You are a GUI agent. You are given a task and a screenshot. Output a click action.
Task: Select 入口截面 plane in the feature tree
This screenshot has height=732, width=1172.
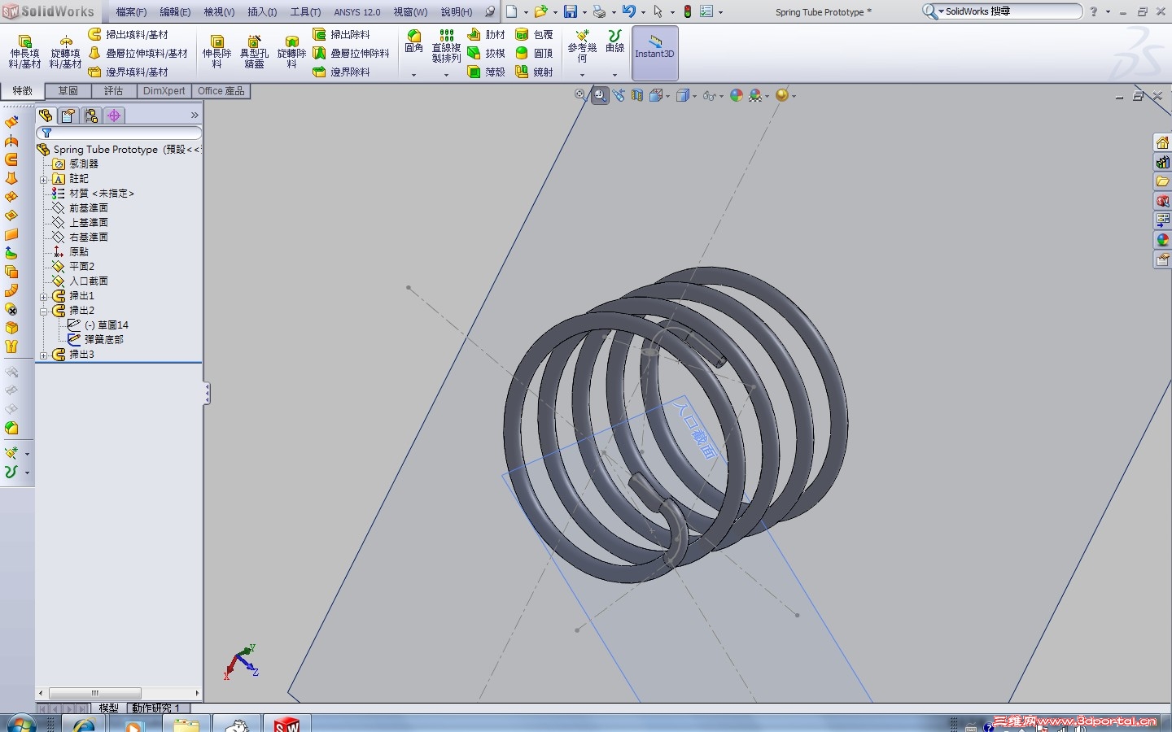[88, 281]
